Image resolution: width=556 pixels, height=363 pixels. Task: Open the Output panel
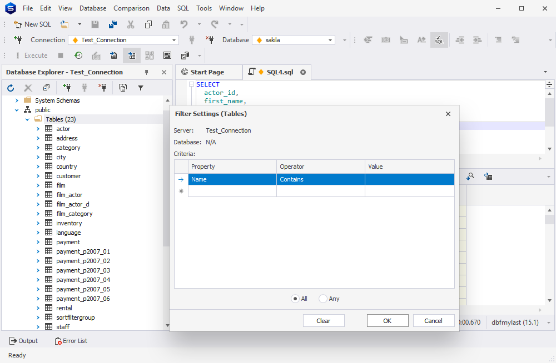23,341
